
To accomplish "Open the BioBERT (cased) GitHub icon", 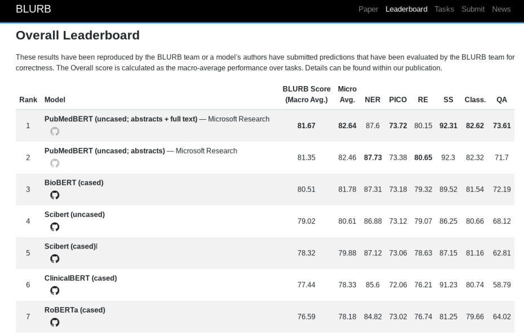I will click(x=55, y=195).
